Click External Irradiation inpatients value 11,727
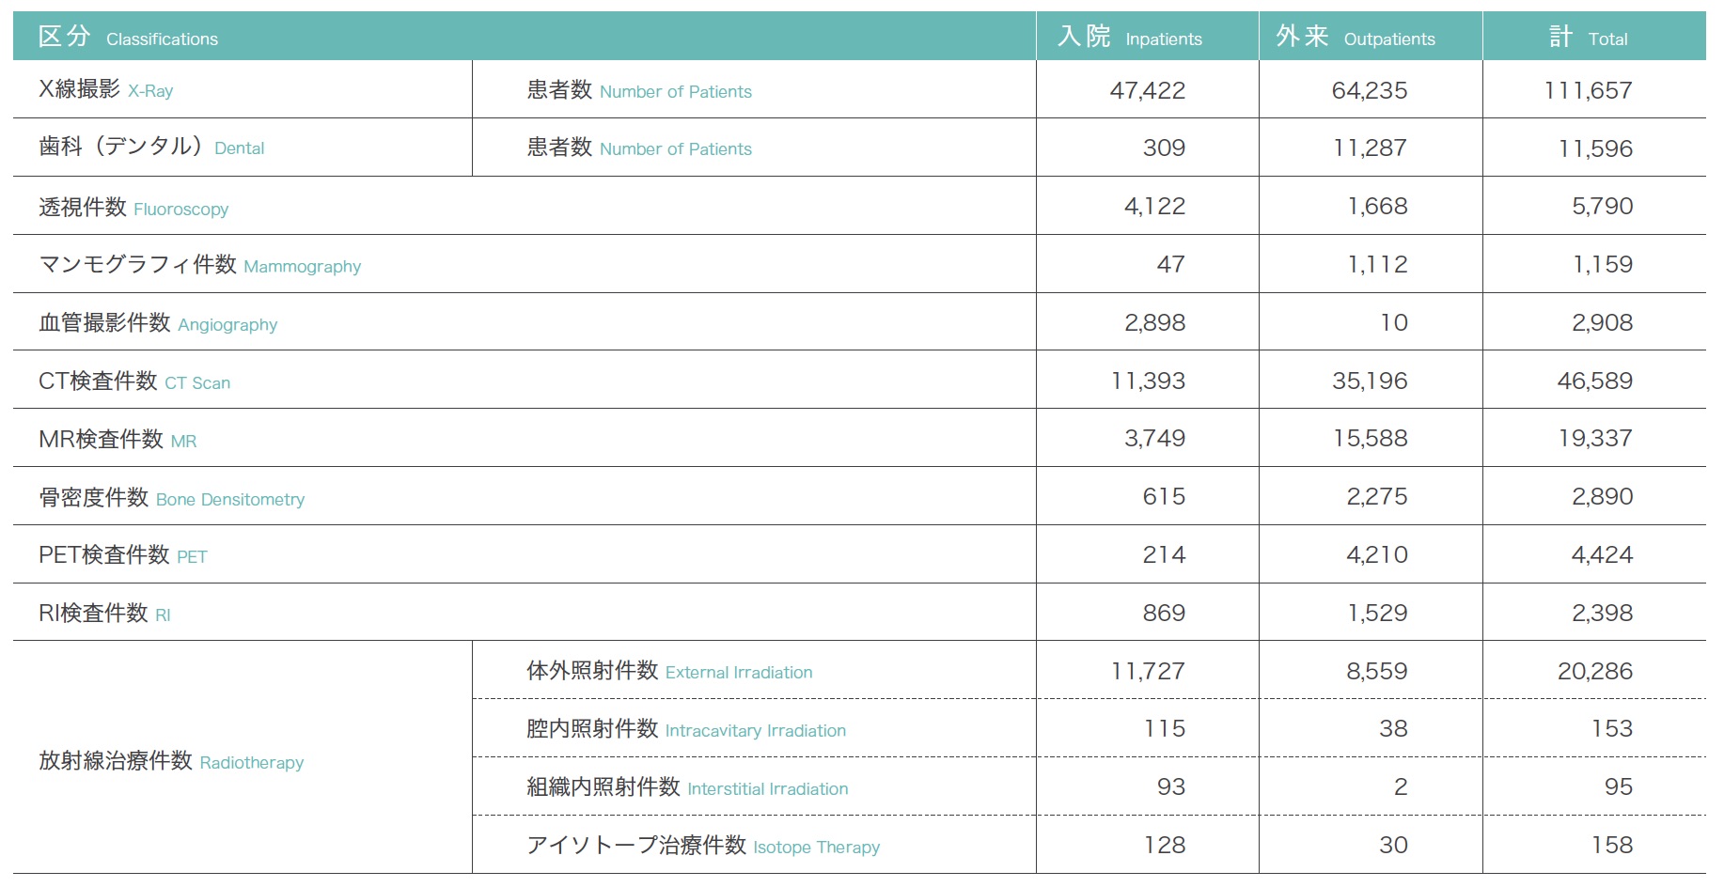Screen dimensions: 1724x887 pos(1148,672)
